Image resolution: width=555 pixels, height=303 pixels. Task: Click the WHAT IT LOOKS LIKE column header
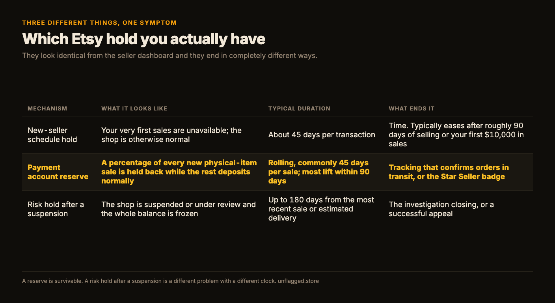[134, 108]
